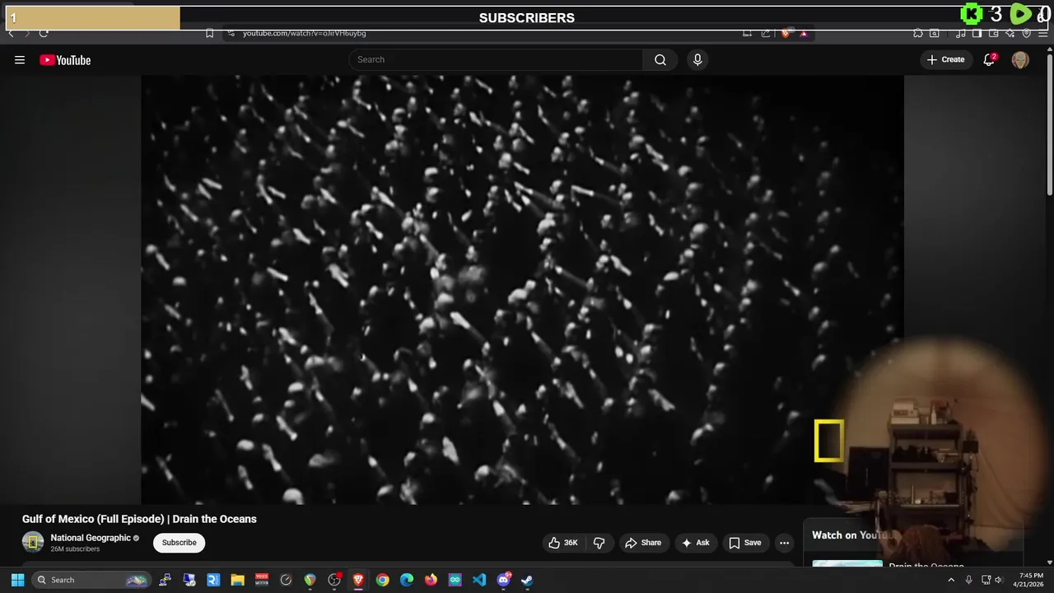Subscribe to National Geographic channel
This screenshot has height=593, width=1054.
pos(179,543)
